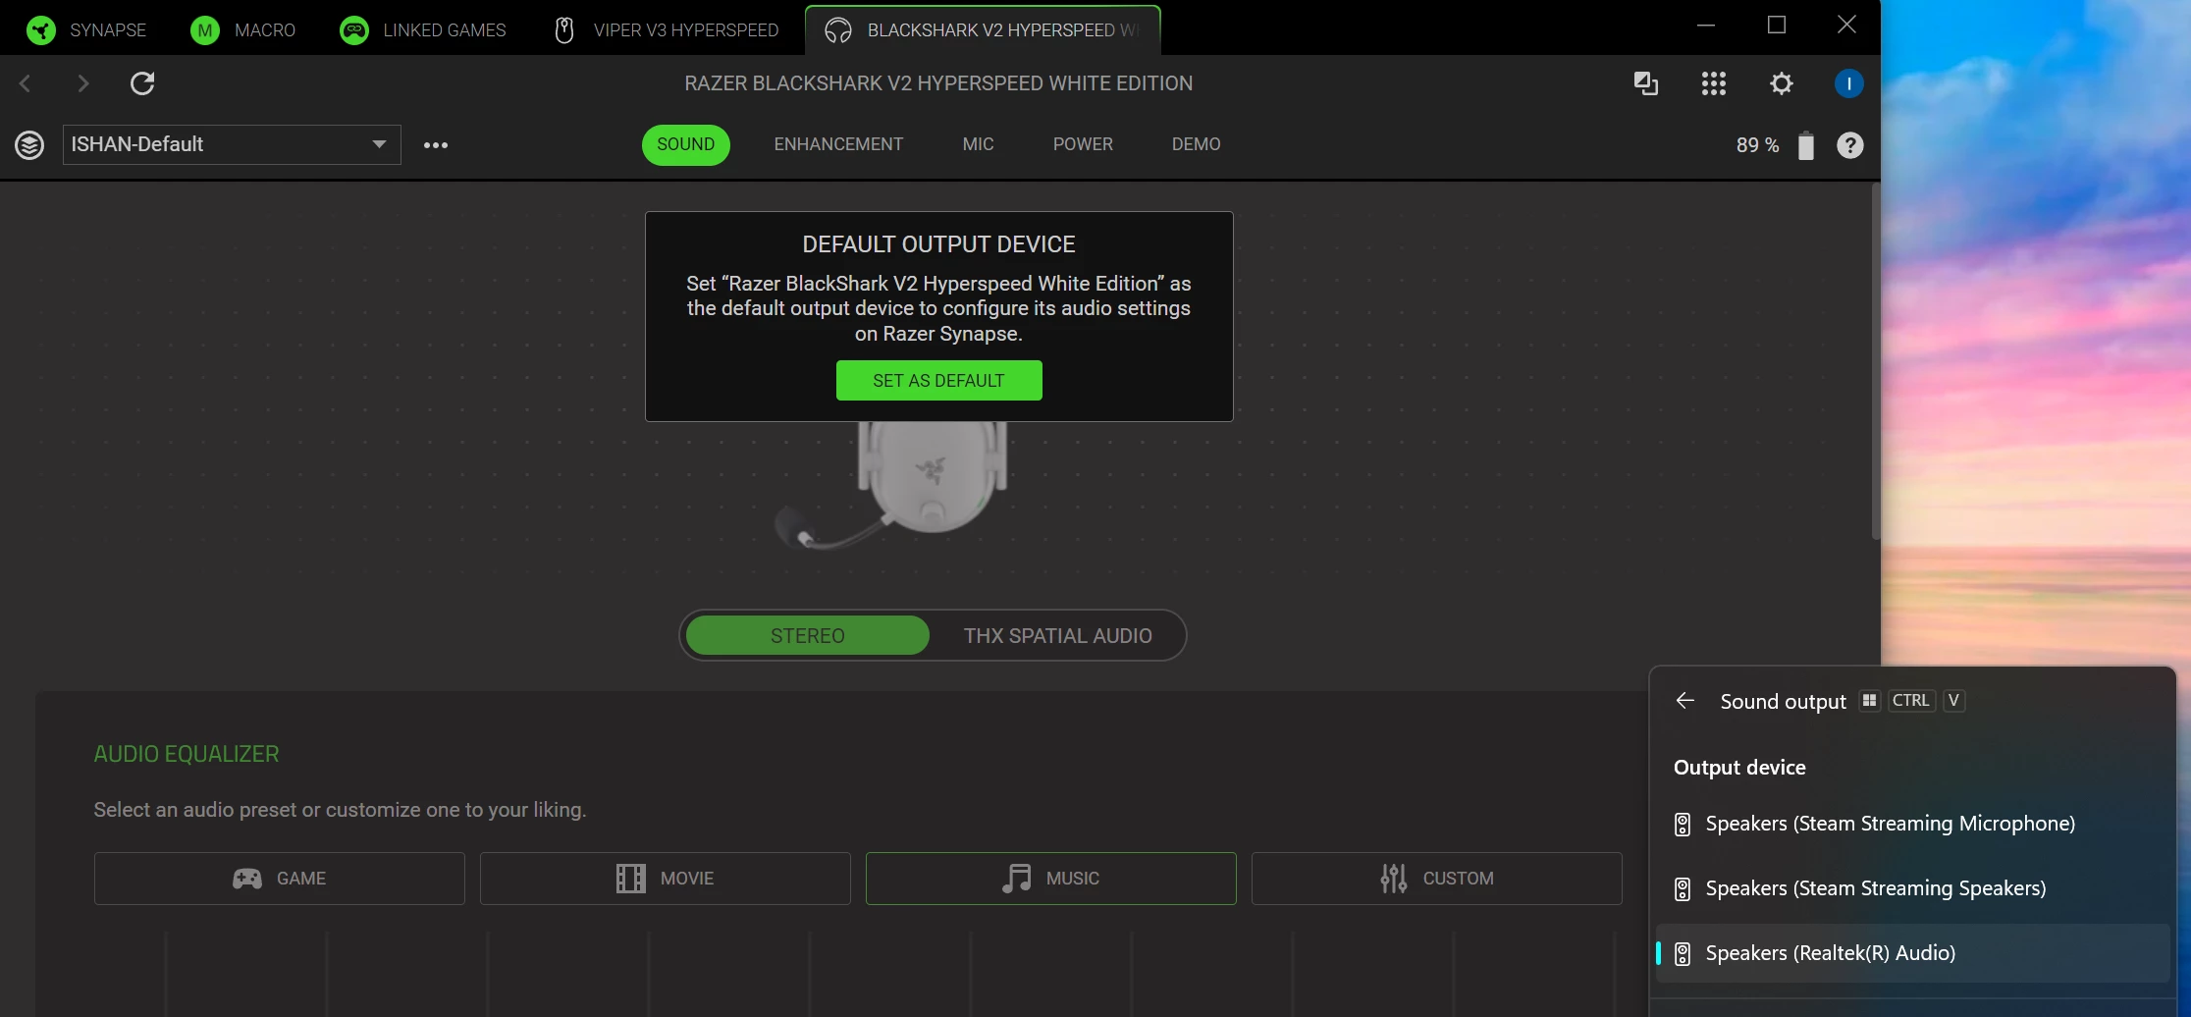Click the SET AS DEFAULT button

tap(939, 381)
